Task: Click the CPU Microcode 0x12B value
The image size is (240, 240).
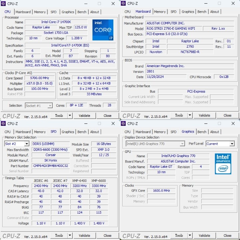Action: pyautogui.click(x=224, y=77)
